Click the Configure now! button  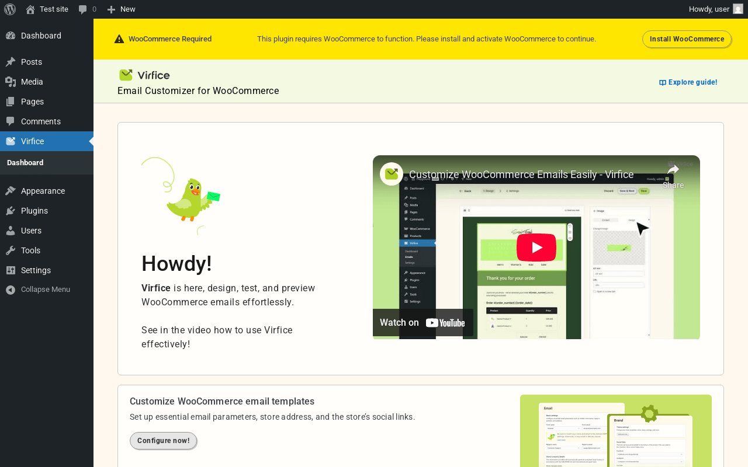tap(163, 441)
